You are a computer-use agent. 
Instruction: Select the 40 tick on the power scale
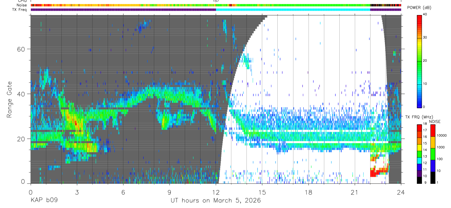[425, 14]
